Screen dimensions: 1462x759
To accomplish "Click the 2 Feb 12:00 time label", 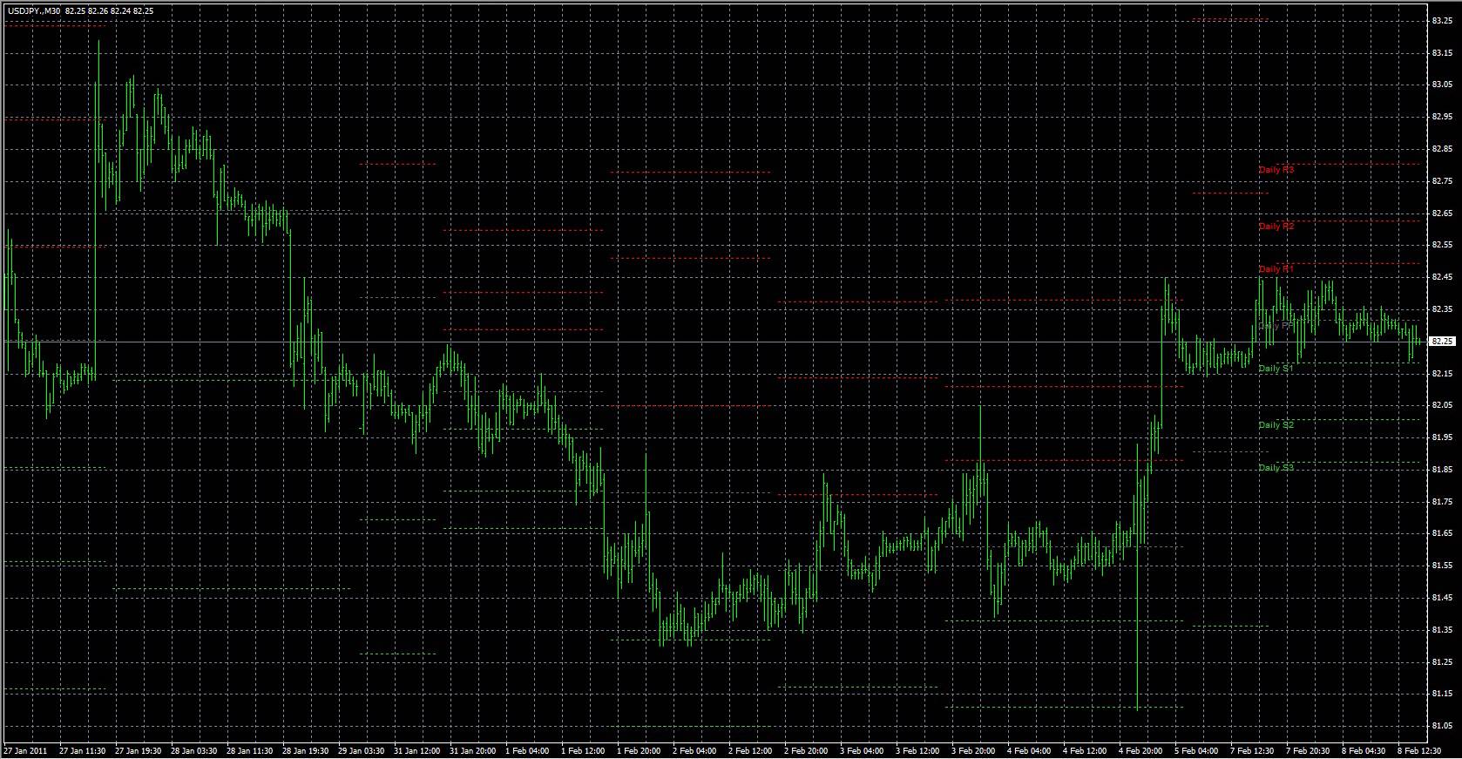I will (752, 750).
